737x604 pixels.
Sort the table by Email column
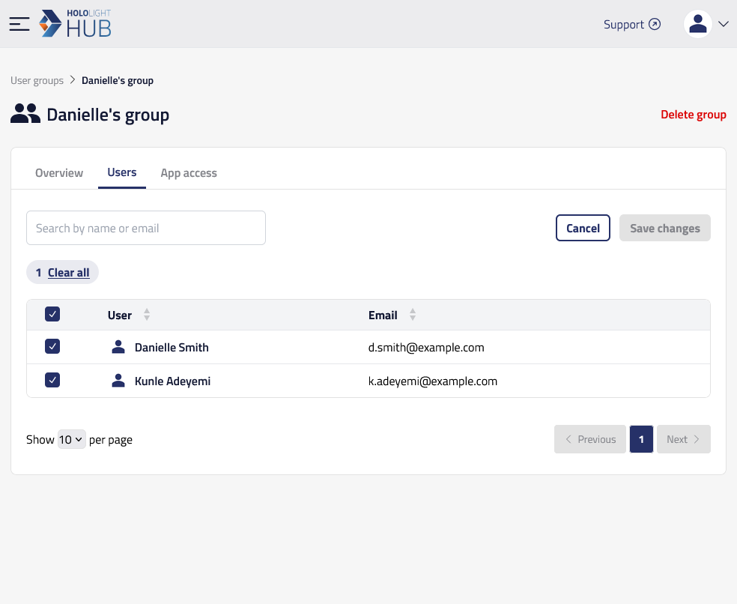(x=413, y=315)
